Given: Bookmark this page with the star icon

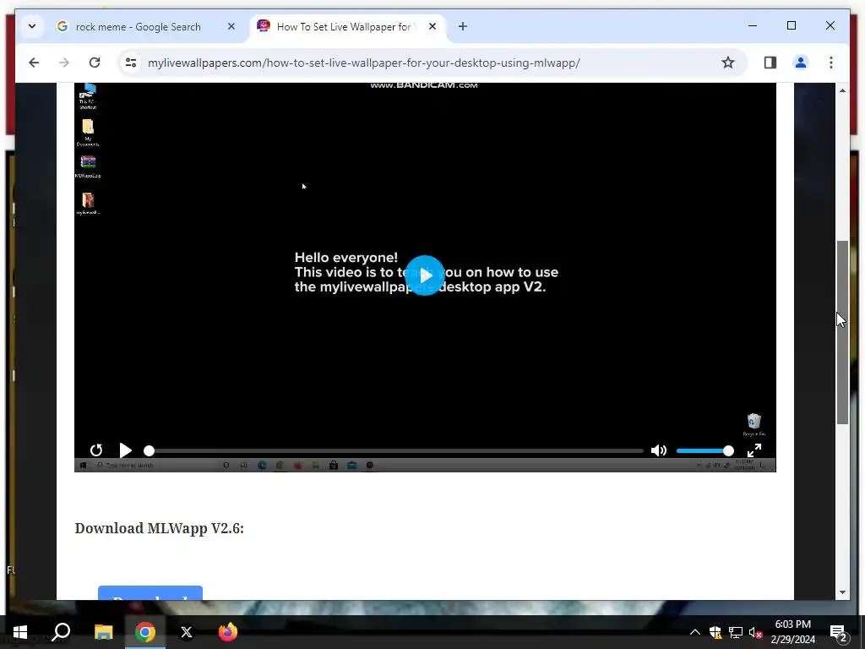Looking at the screenshot, I should [727, 63].
